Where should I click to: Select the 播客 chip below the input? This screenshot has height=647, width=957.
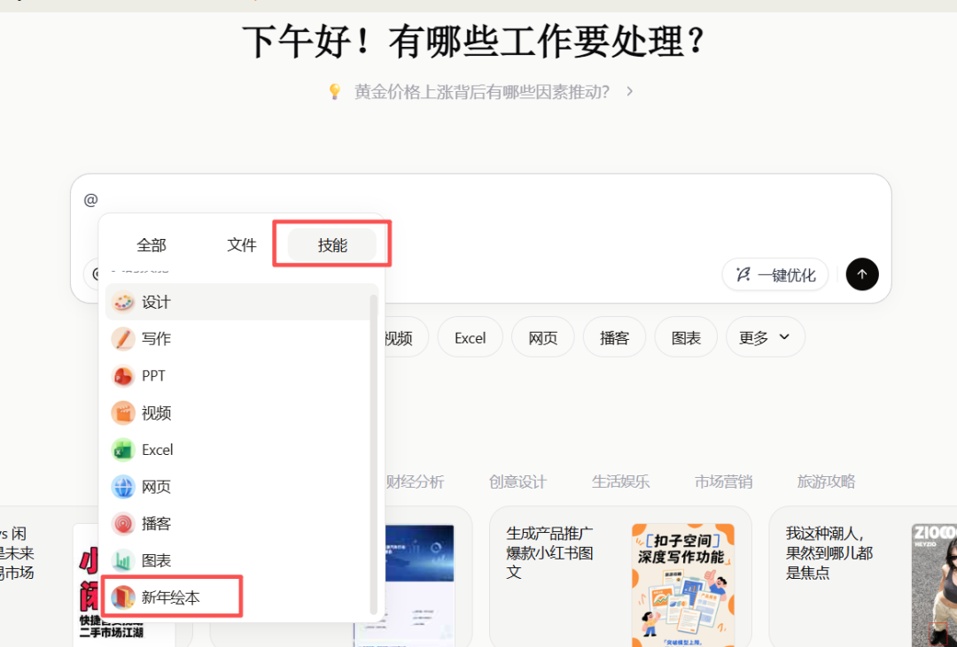(614, 337)
